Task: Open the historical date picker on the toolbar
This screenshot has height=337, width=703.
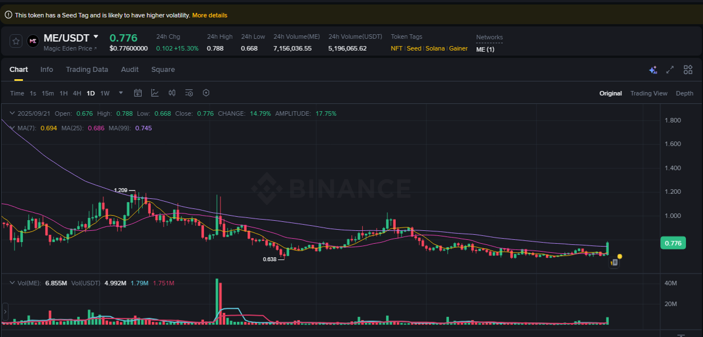Action: click(138, 93)
